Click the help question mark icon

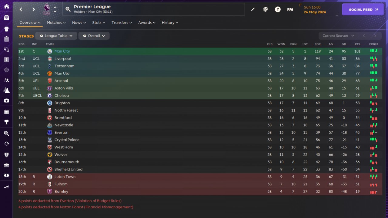point(278,9)
